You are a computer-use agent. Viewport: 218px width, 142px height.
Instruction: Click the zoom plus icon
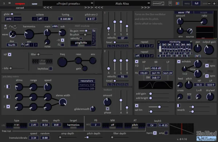pos(214,4)
